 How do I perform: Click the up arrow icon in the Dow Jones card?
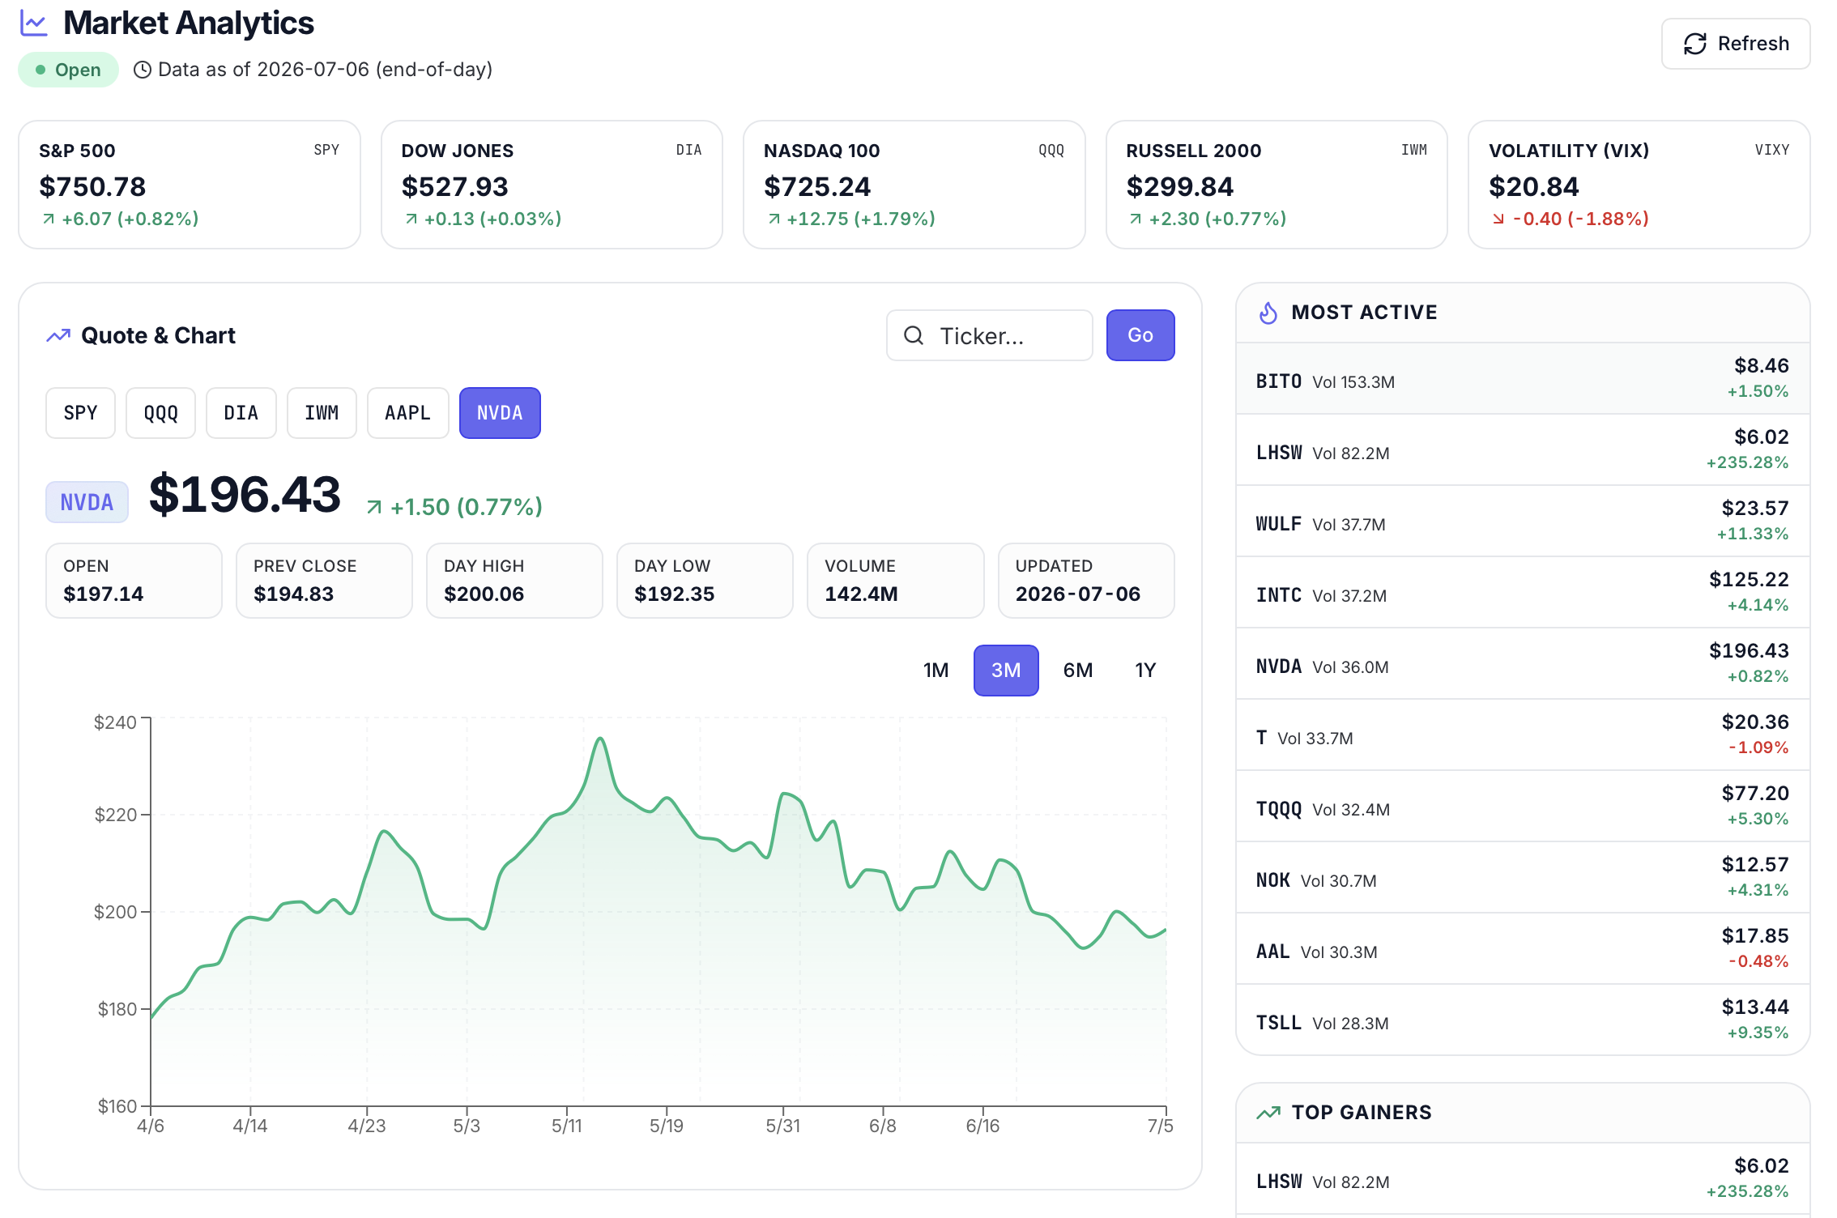(x=411, y=219)
